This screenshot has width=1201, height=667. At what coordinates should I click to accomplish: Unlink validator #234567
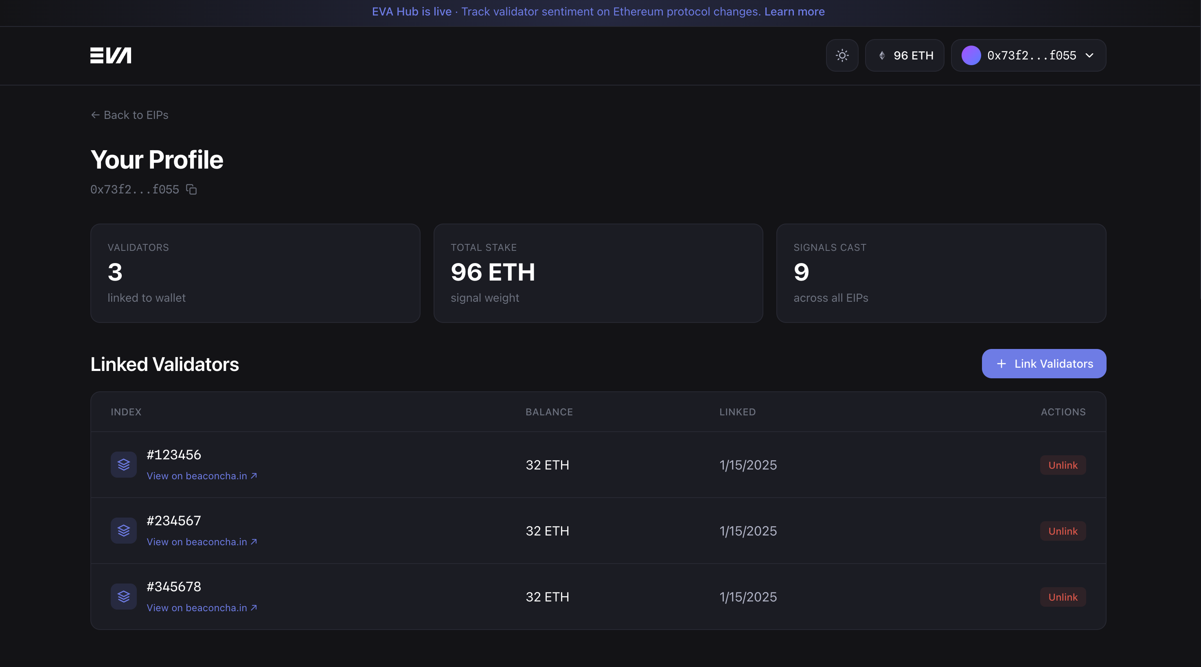pos(1063,530)
